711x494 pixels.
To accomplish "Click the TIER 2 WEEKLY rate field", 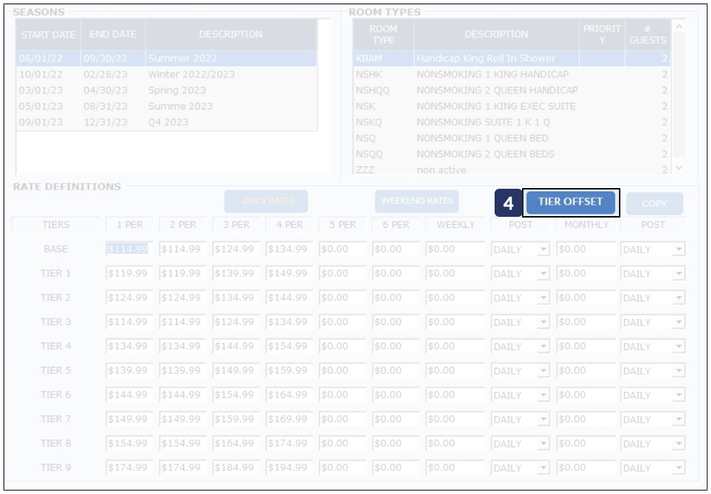I will tap(455, 298).
